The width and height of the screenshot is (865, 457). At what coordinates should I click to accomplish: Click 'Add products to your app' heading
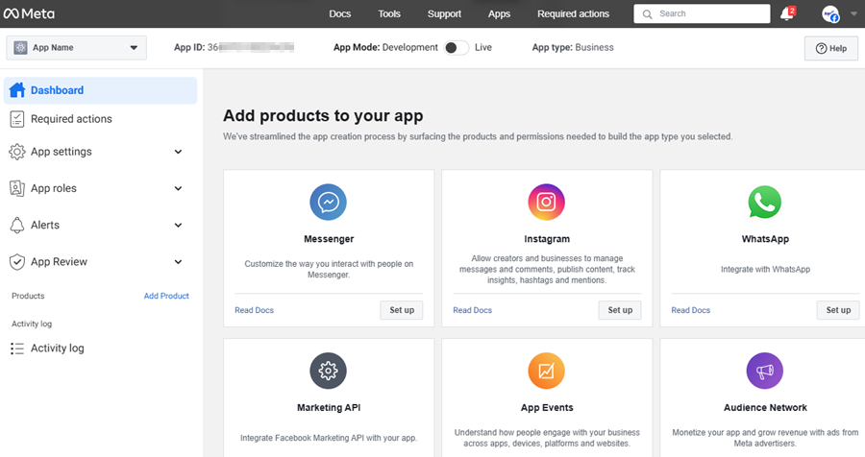323,116
